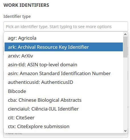Select authenticusid: AuthenticusID option
Screen dimensions: 130x140
pyautogui.click(x=64, y=82)
